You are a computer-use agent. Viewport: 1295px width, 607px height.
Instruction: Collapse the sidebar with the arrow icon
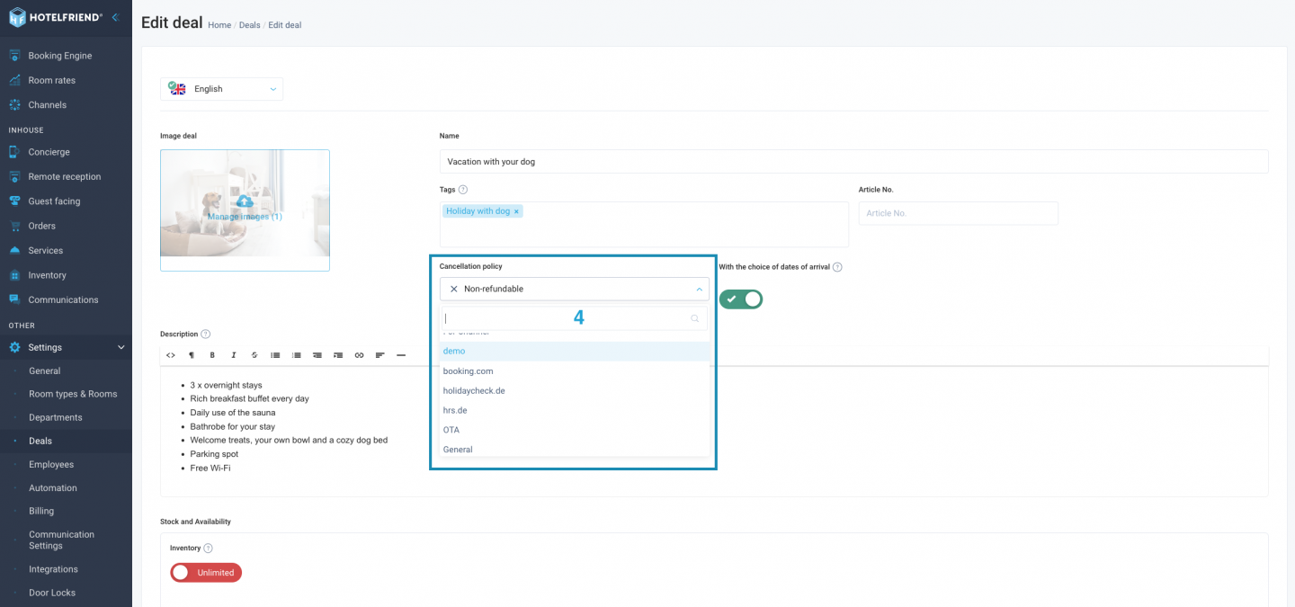point(115,16)
